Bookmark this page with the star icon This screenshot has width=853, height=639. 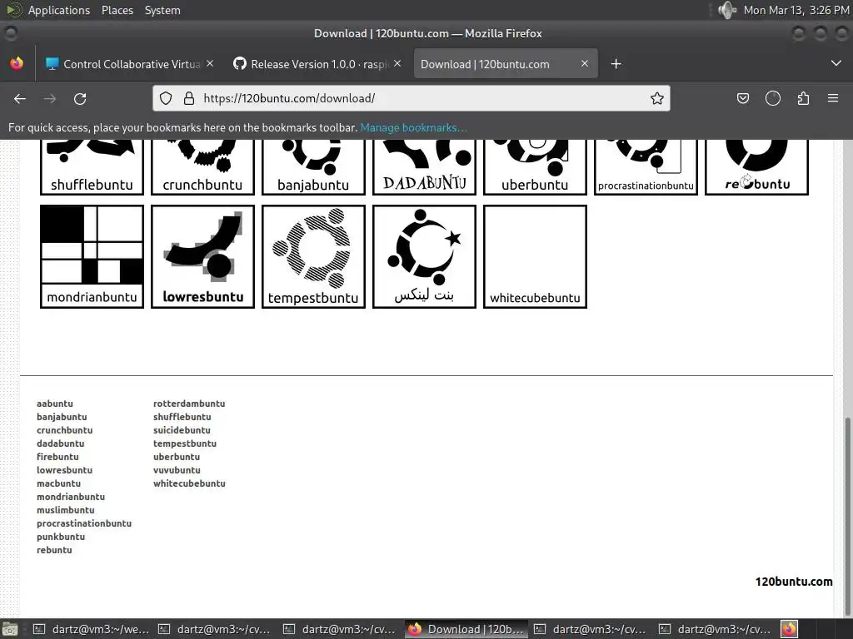click(x=657, y=98)
